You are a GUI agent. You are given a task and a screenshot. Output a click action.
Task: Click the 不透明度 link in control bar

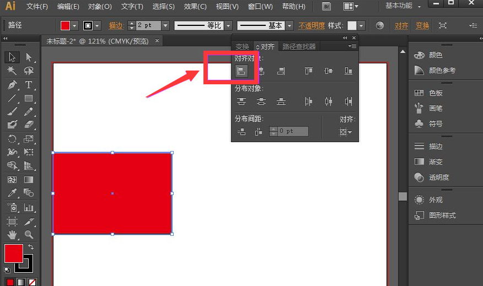click(x=312, y=25)
